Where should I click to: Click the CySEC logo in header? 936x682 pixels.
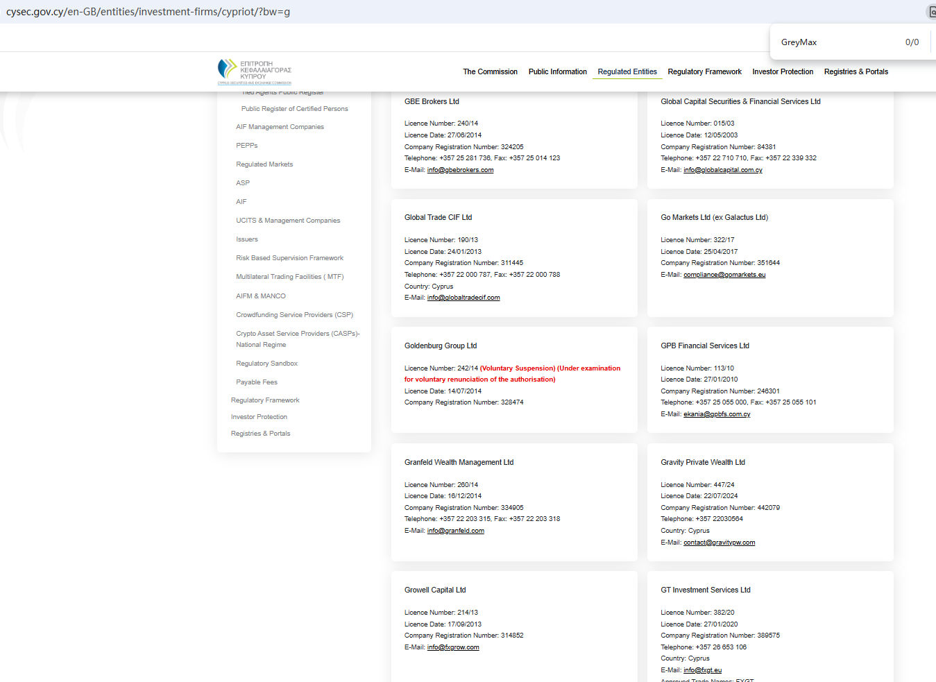(x=254, y=71)
